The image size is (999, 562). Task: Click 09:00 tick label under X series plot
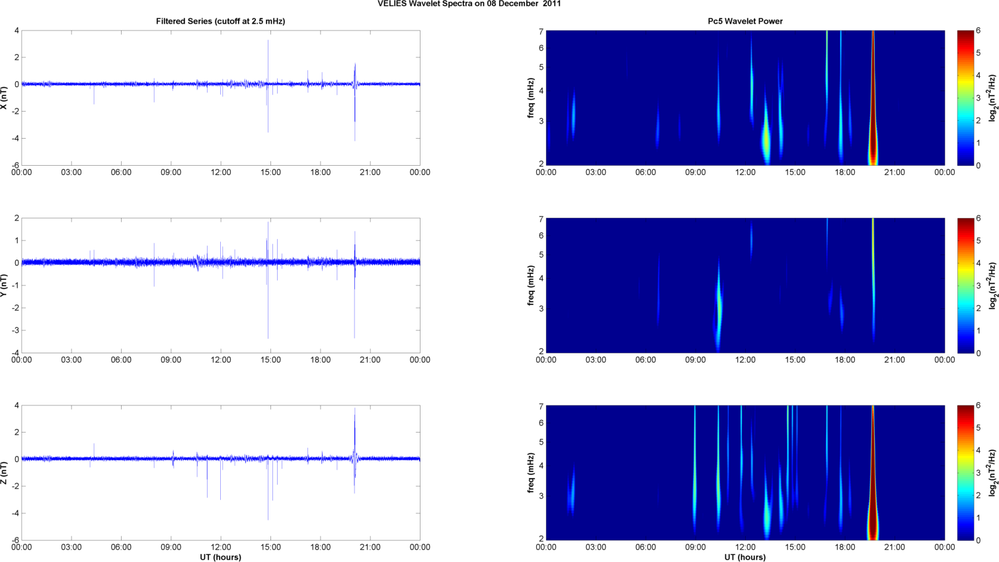pos(171,172)
